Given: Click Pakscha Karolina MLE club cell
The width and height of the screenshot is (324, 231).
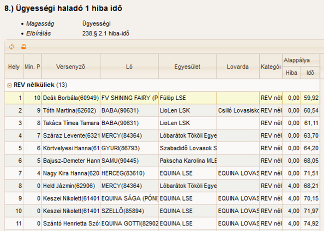Looking at the screenshot, I should click(187, 160).
